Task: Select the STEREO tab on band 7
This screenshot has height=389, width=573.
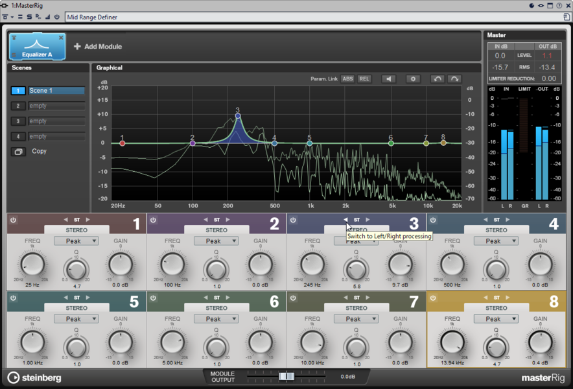Action: tap(357, 308)
